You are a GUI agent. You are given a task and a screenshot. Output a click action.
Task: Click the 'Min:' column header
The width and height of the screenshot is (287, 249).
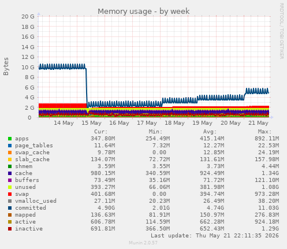(155, 132)
